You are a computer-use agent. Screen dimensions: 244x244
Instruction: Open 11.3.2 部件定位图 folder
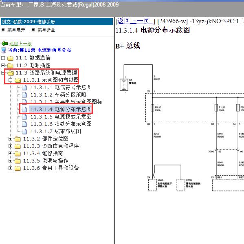click(46, 138)
